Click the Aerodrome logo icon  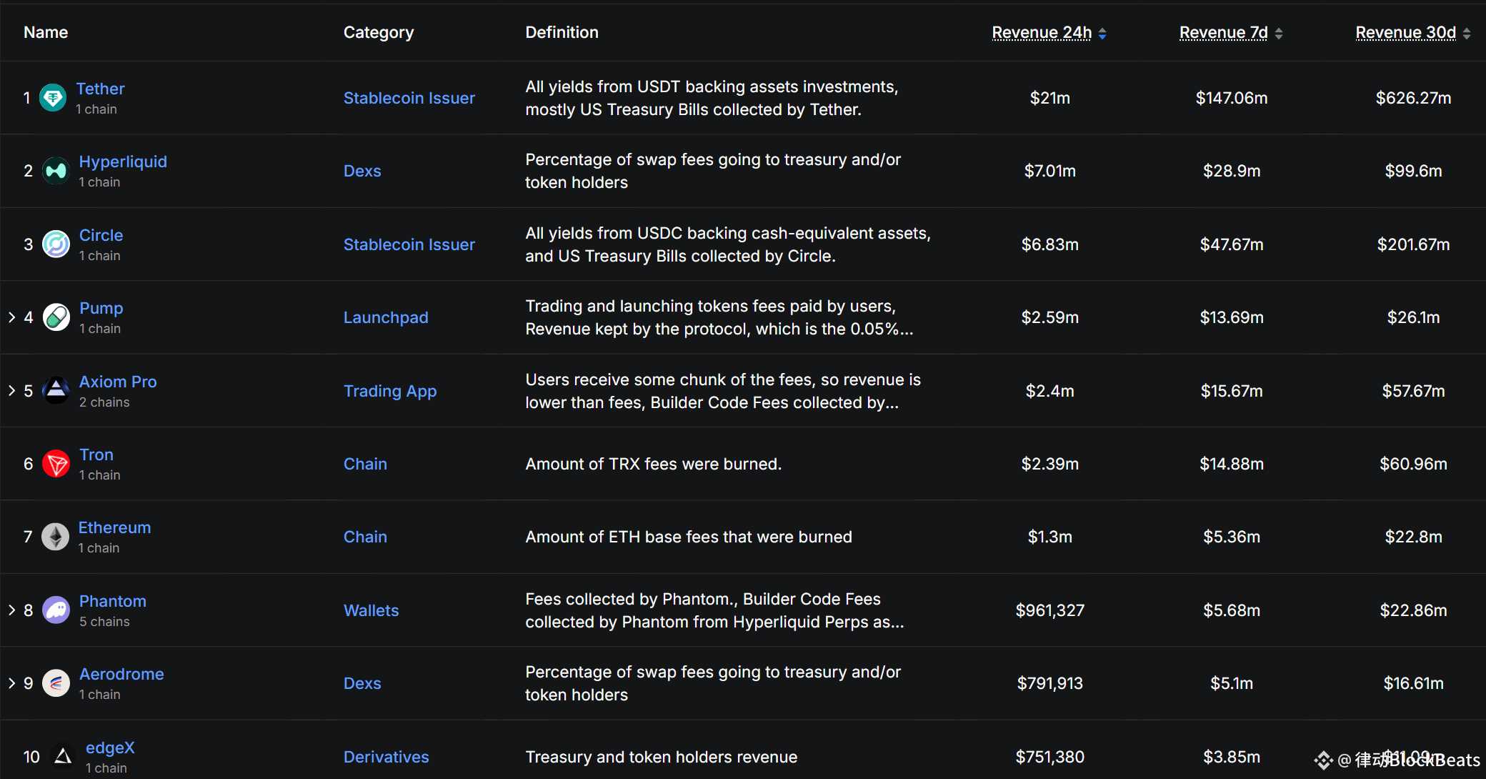[56, 683]
